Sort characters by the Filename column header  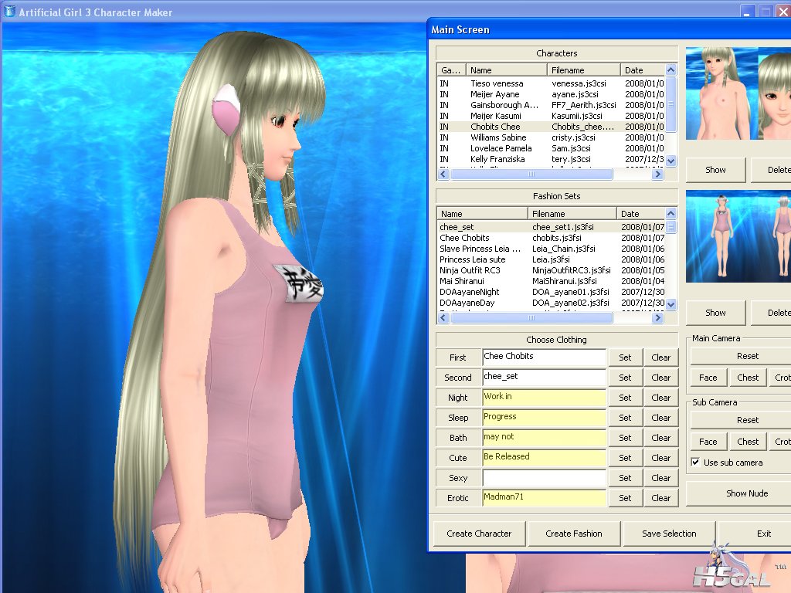pos(584,70)
